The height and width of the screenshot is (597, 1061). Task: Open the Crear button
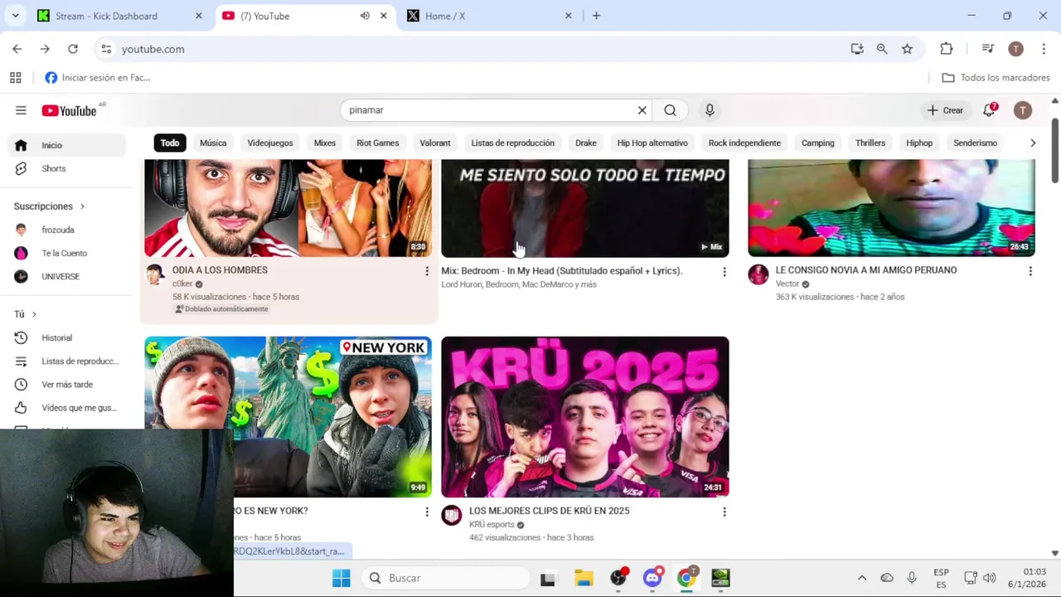(945, 110)
